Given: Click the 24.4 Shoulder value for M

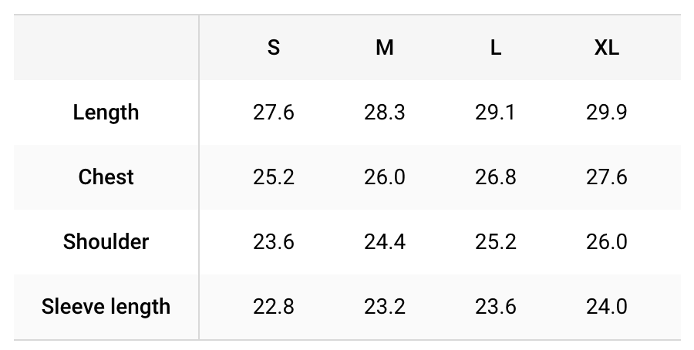Looking at the screenshot, I should click(384, 242).
